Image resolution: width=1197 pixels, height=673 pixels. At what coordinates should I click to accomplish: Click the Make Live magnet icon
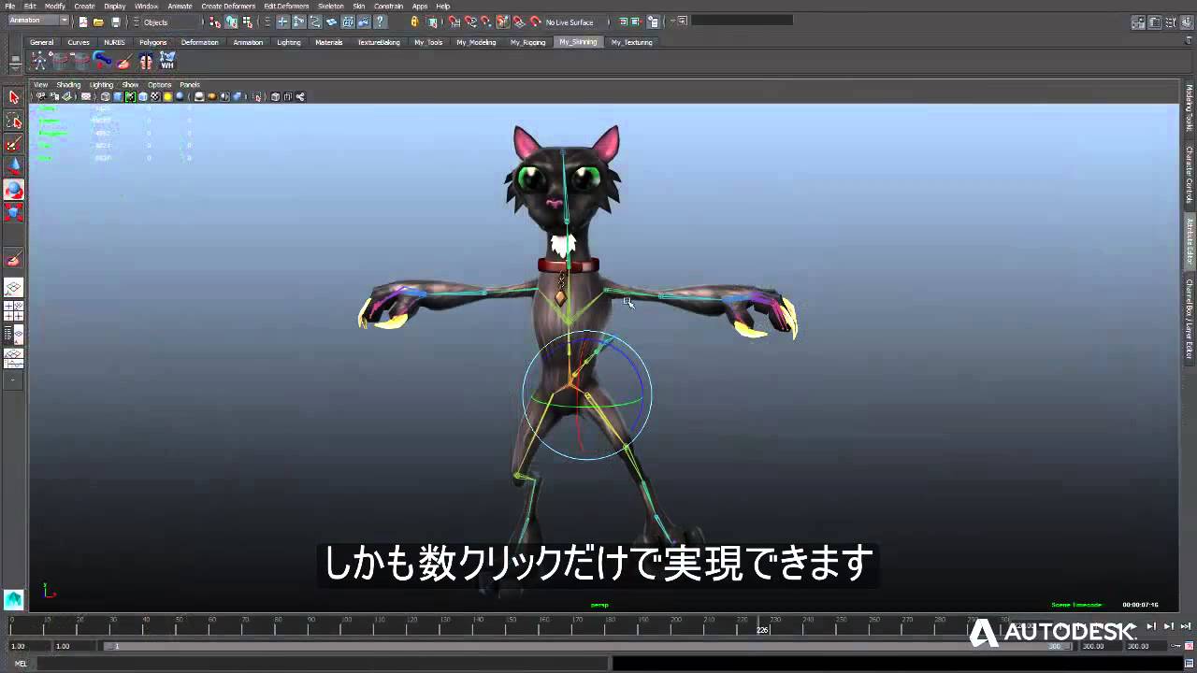(x=536, y=21)
